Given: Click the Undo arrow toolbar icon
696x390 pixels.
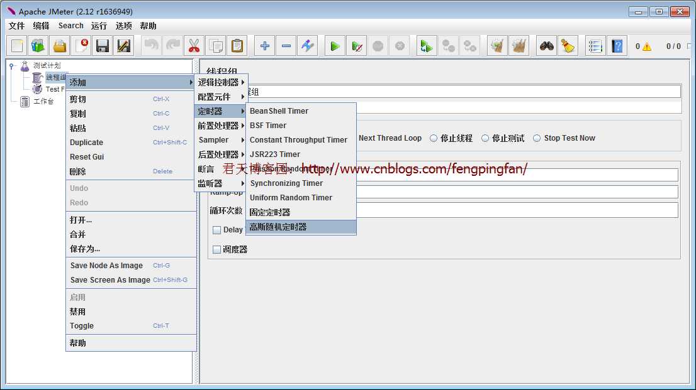Looking at the screenshot, I should [152, 46].
